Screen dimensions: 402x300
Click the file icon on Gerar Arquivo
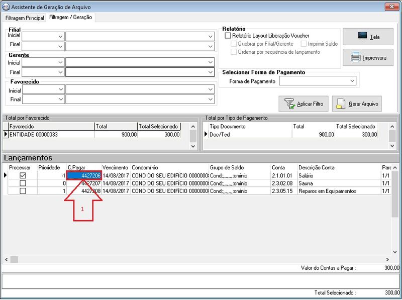coord(341,104)
